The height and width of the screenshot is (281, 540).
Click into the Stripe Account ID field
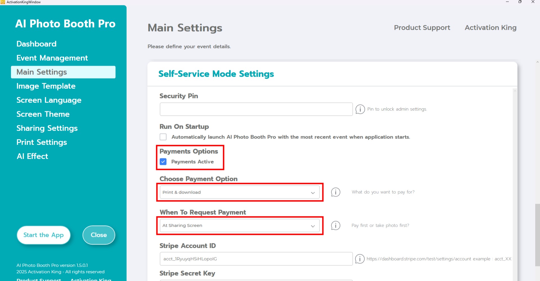point(256,259)
